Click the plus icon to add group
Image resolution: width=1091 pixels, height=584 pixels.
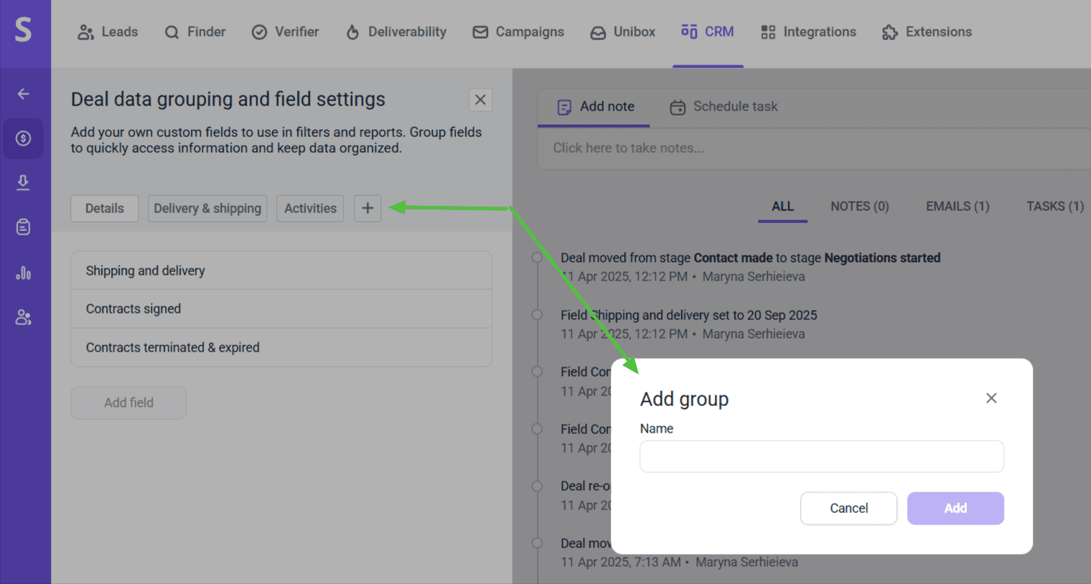click(x=367, y=208)
